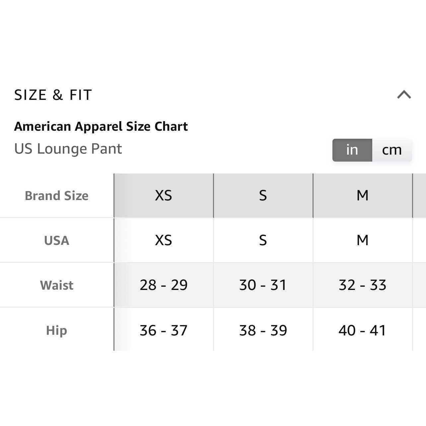Click the American Apparel Size Chart title
This screenshot has width=426, height=426.
tap(101, 126)
